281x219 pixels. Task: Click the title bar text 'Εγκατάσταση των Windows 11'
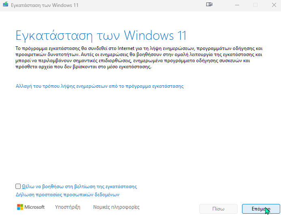pos(45,5)
